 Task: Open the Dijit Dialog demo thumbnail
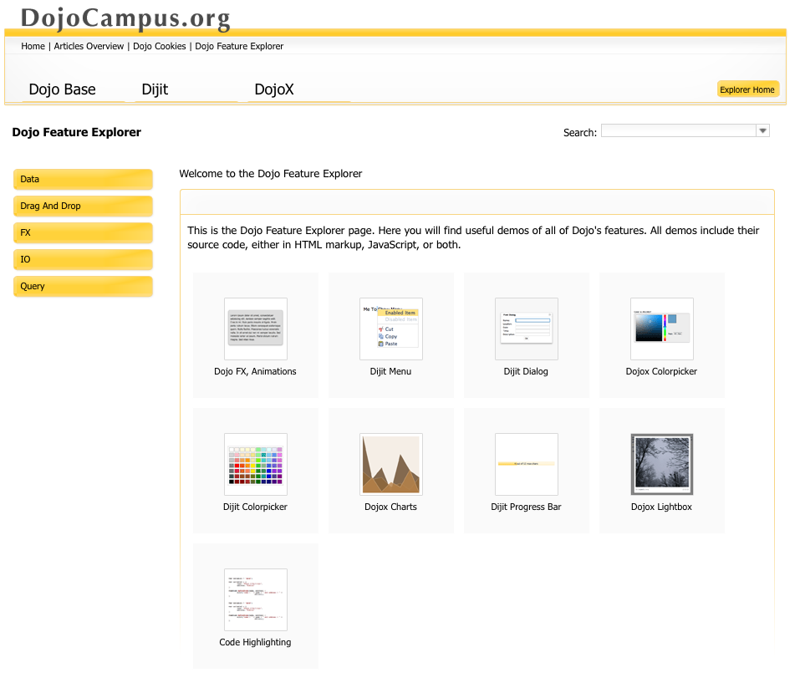coord(527,329)
